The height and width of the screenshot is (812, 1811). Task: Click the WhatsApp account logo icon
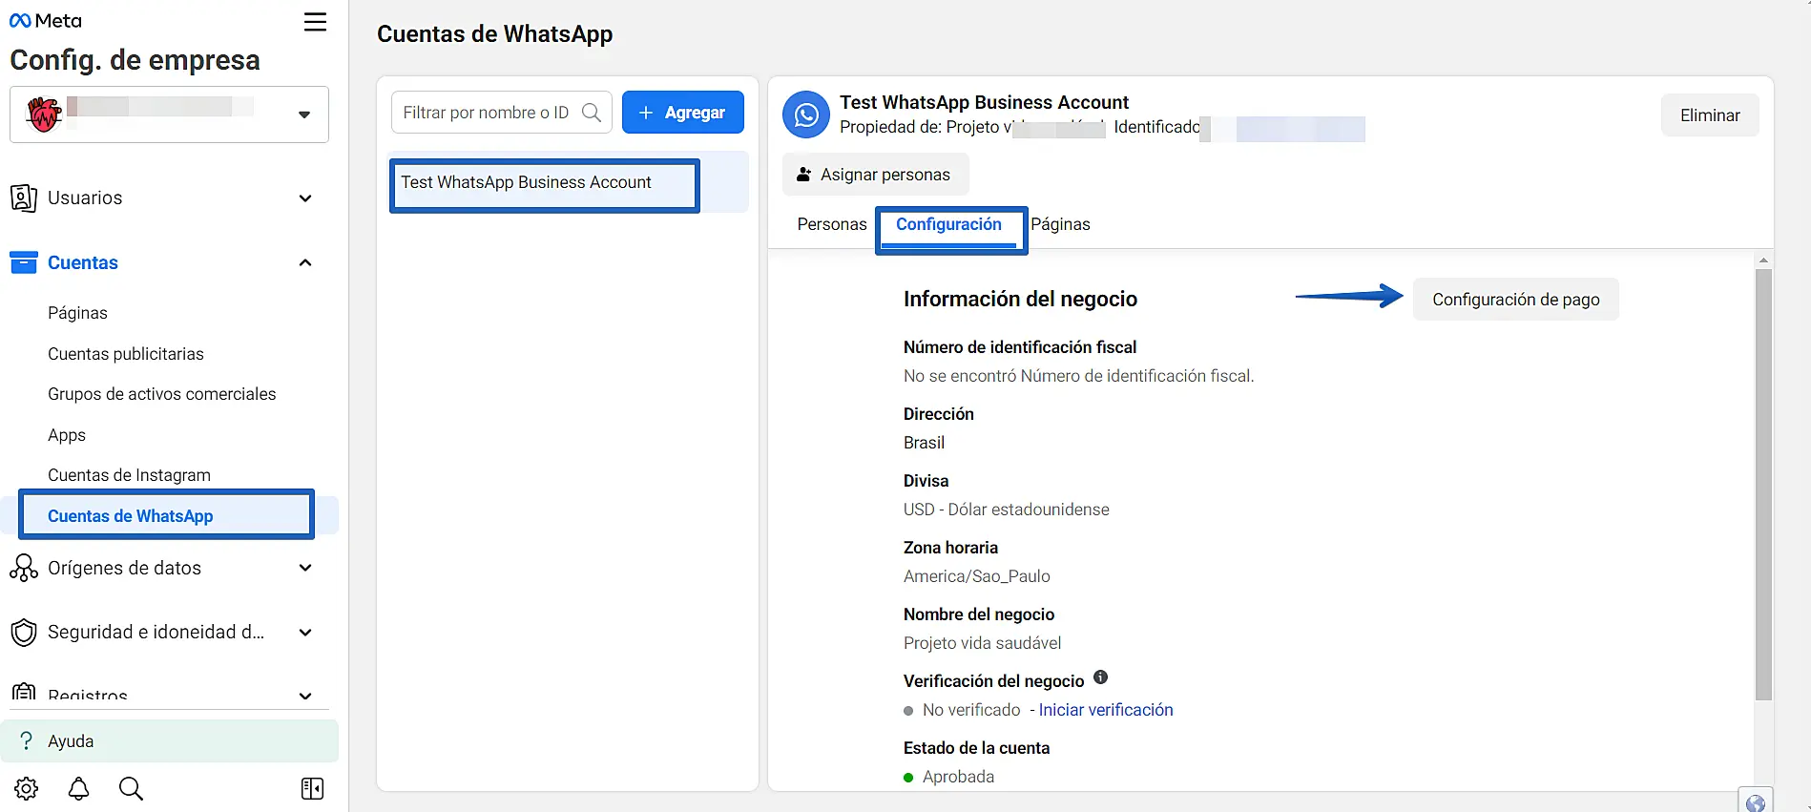[806, 115]
